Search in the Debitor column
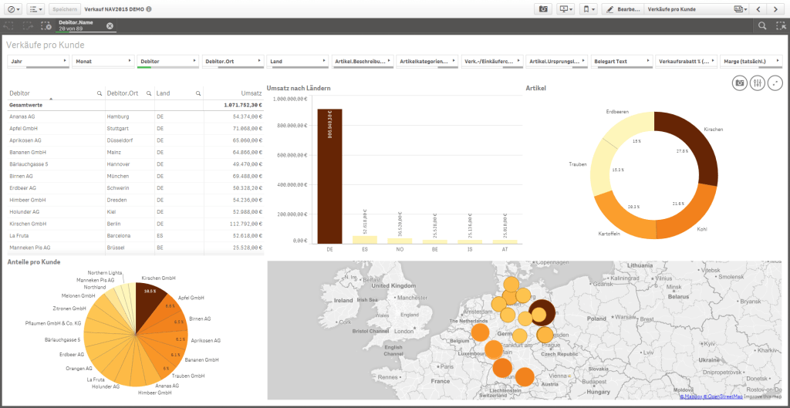 (x=100, y=93)
